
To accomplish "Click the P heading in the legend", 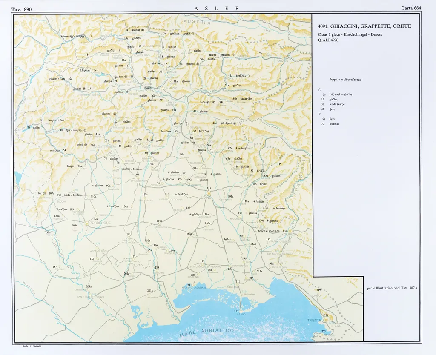I will pos(319,114).
